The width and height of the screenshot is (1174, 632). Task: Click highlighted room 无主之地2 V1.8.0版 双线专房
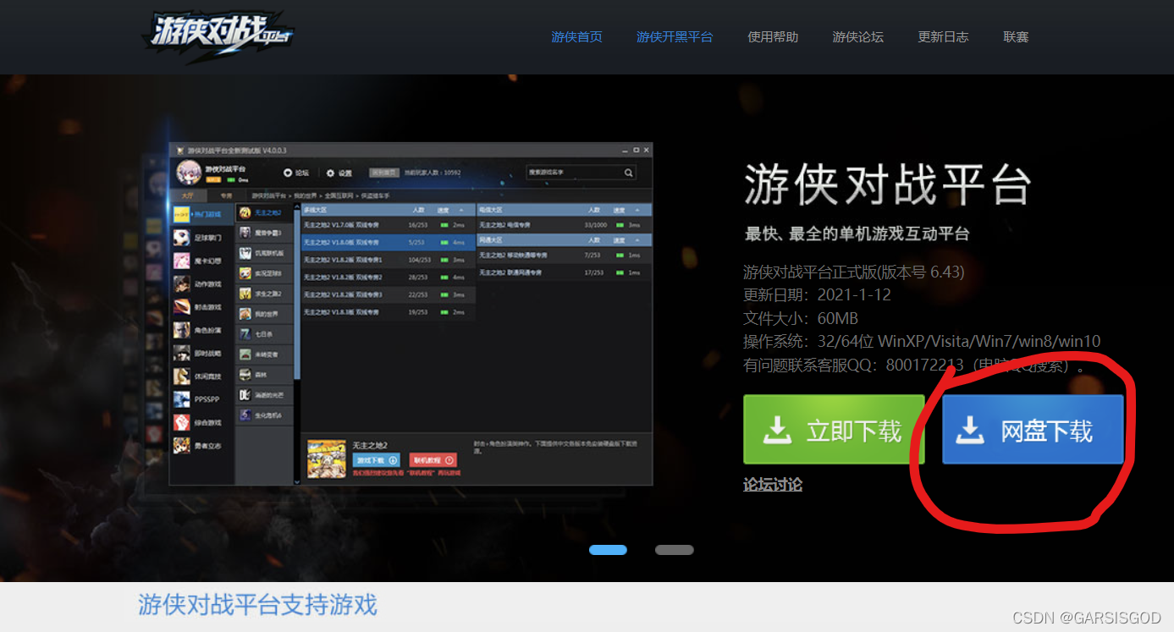(389, 242)
